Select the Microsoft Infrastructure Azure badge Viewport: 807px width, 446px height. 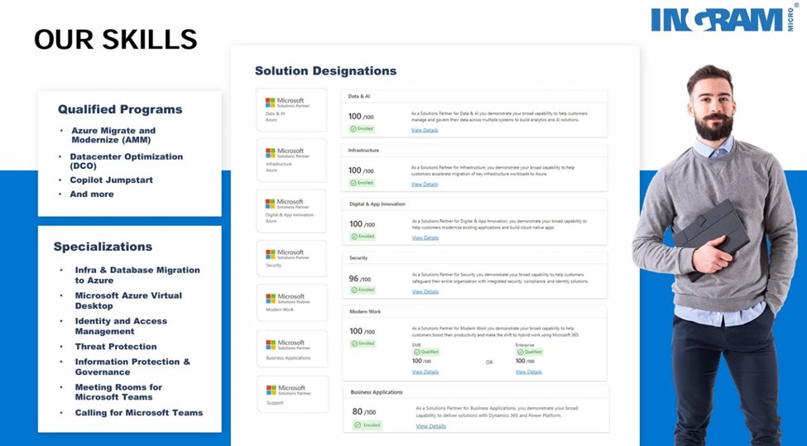pyautogui.click(x=291, y=160)
